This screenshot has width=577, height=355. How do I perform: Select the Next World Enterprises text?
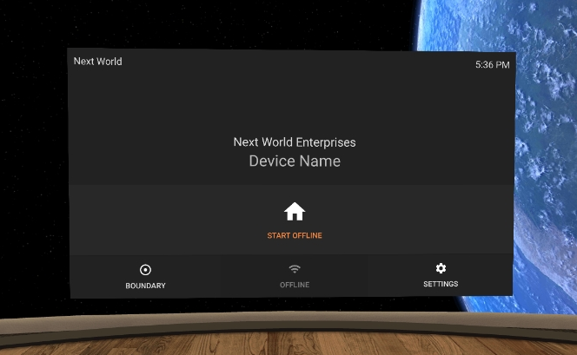click(295, 142)
